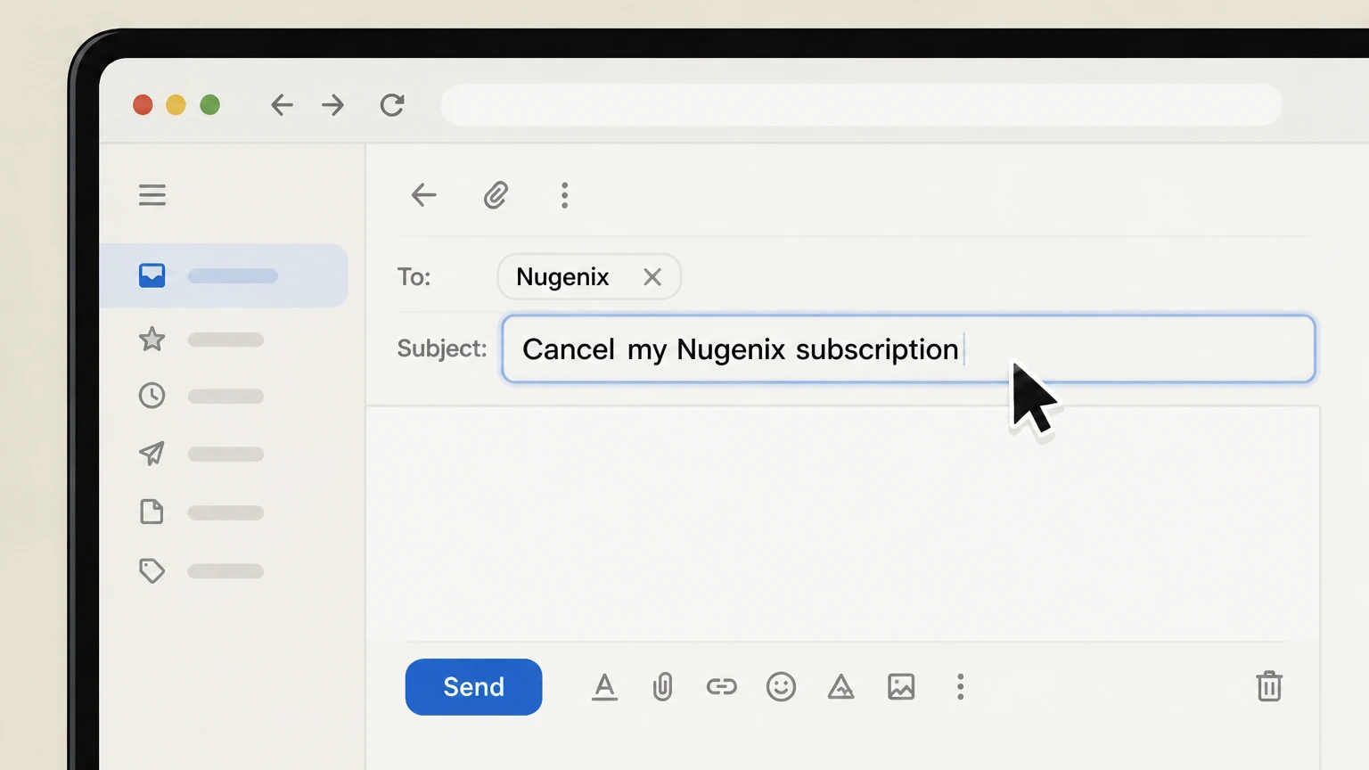
Task: Click the top paperclip attach icon
Action: point(496,194)
